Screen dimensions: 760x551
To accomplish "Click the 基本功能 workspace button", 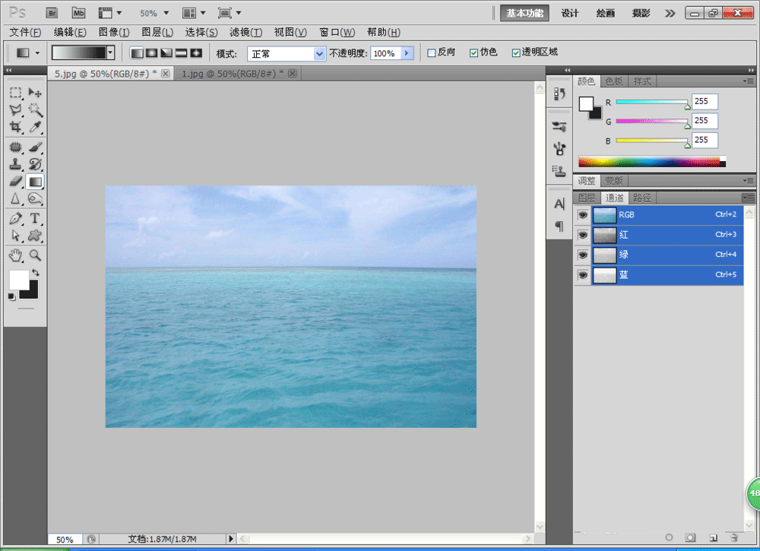I will (x=525, y=13).
